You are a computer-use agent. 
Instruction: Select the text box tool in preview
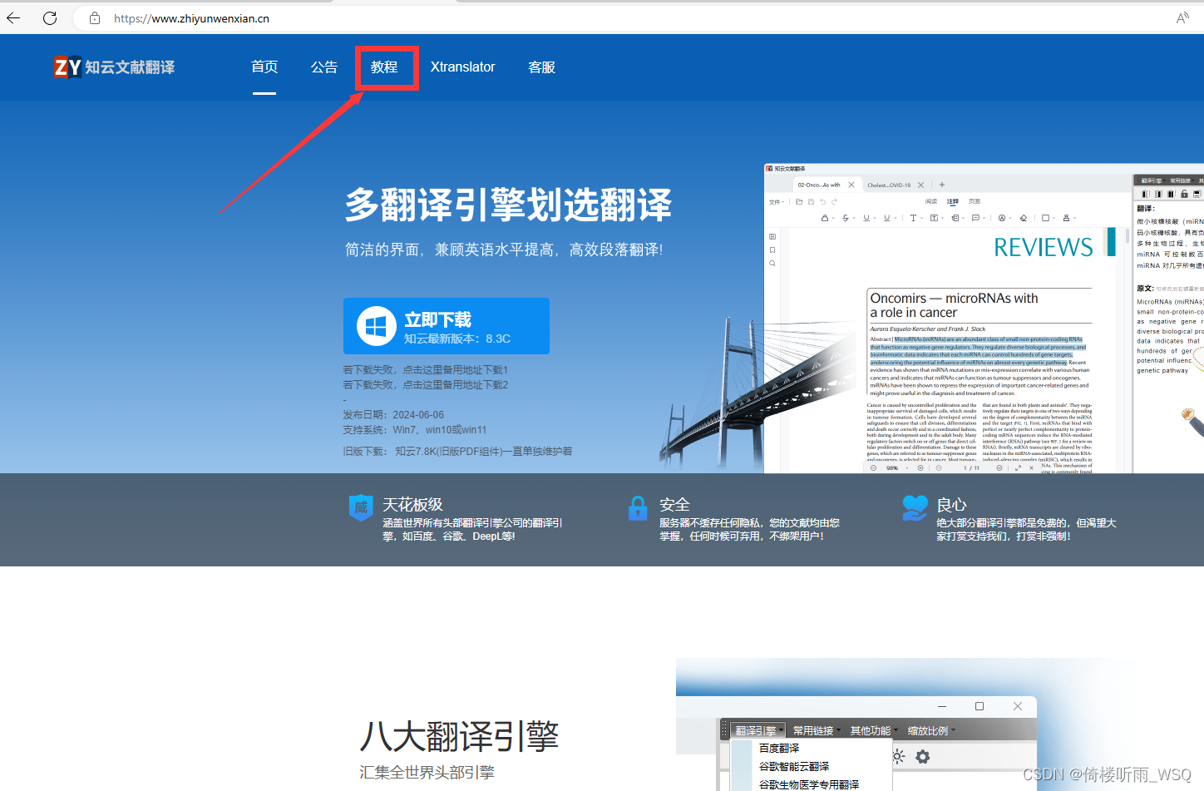click(934, 218)
